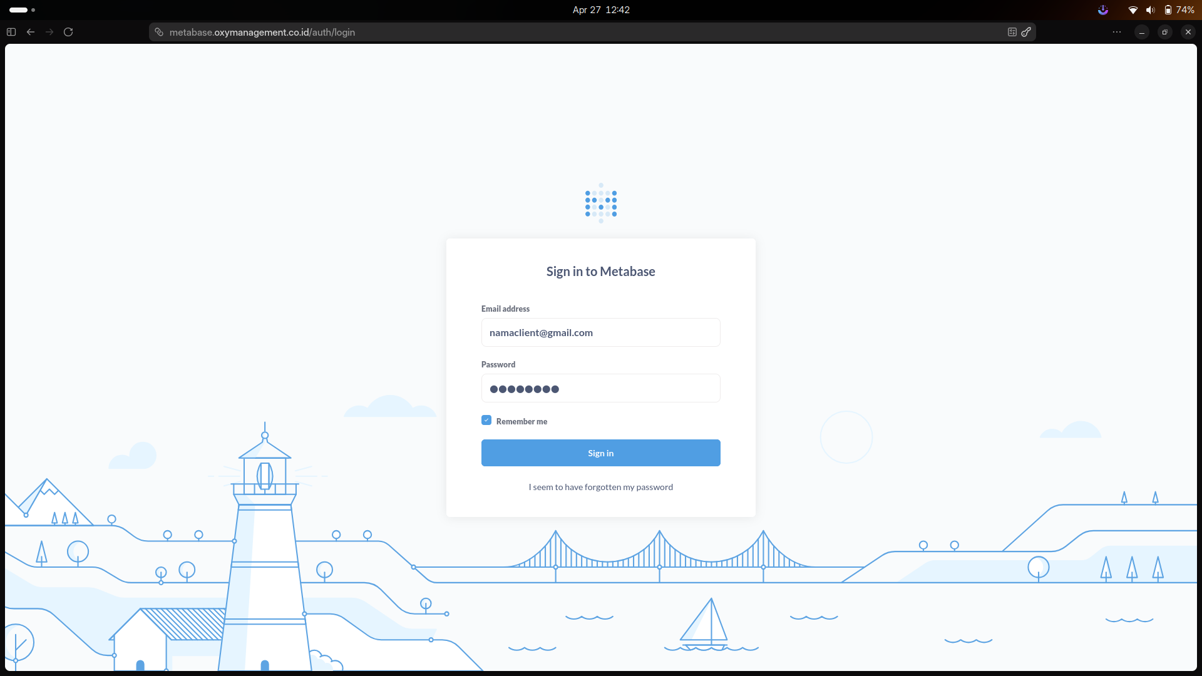The width and height of the screenshot is (1202, 676).
Task: Click the Metabase logo above the form
Action: tap(601, 203)
